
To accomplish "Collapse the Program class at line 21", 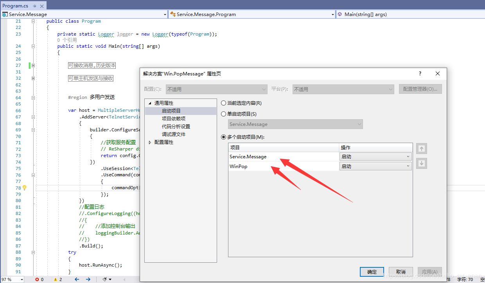I will tap(33, 21).
